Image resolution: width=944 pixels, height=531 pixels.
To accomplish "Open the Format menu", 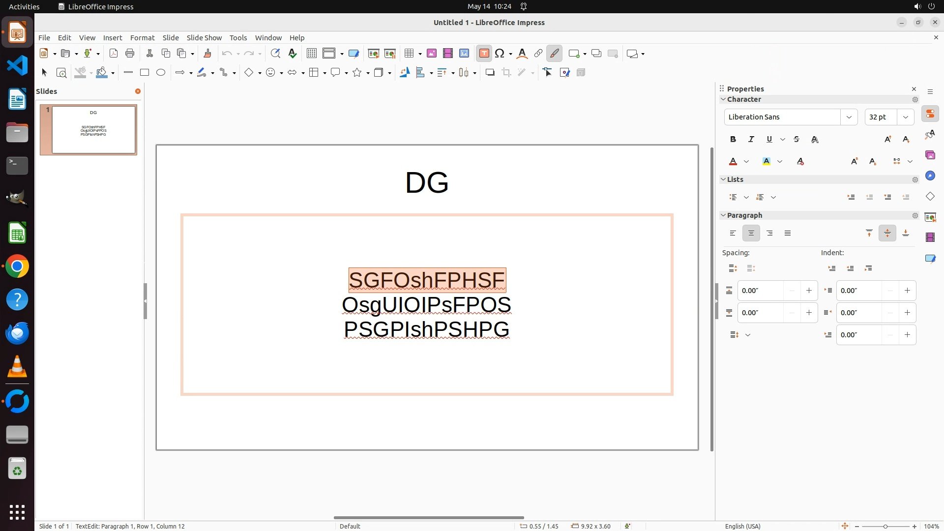I will (x=142, y=38).
